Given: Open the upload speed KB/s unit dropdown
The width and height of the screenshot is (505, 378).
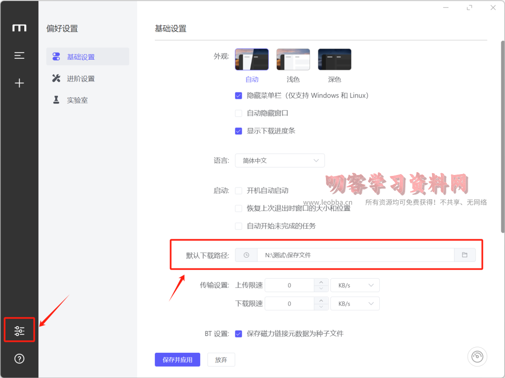Looking at the screenshot, I should 355,285.
